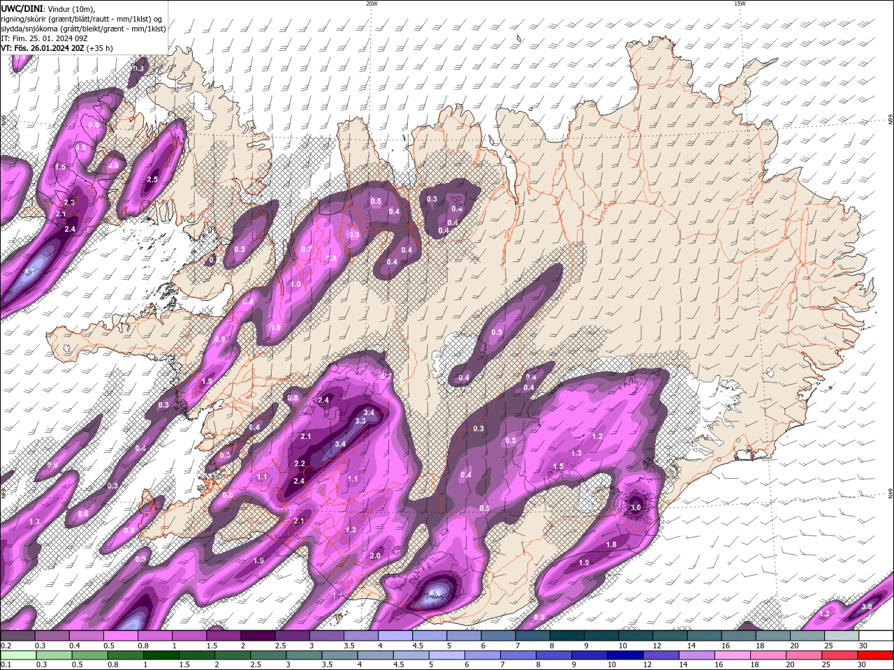The height and width of the screenshot is (670, 894).
Task: Click the 2.5 precipitation value on the map
Action: coord(152,179)
